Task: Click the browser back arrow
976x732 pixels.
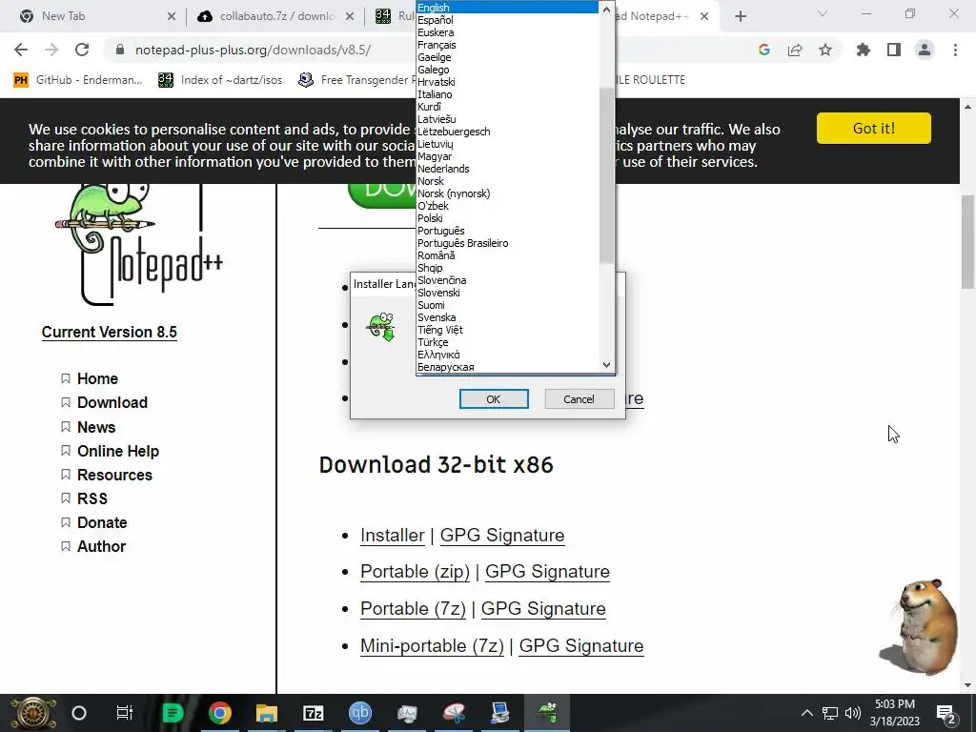Action: [x=21, y=50]
